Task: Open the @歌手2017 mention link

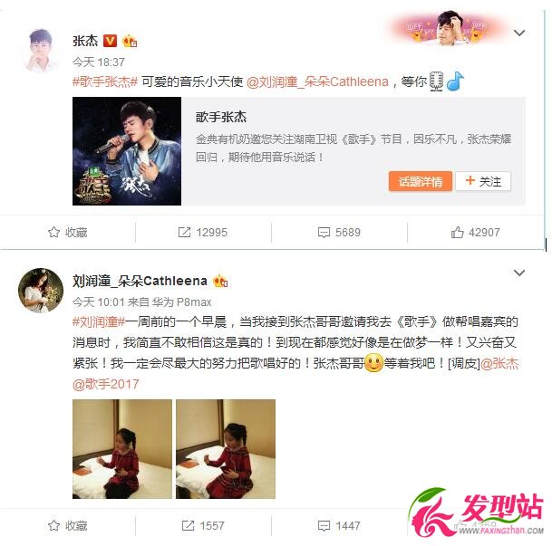Action: (106, 384)
